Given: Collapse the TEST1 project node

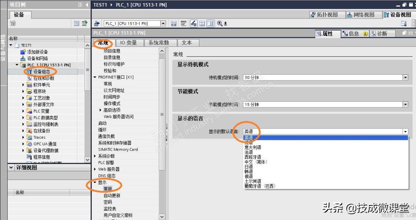Looking at the screenshot, I should tap(11, 45).
